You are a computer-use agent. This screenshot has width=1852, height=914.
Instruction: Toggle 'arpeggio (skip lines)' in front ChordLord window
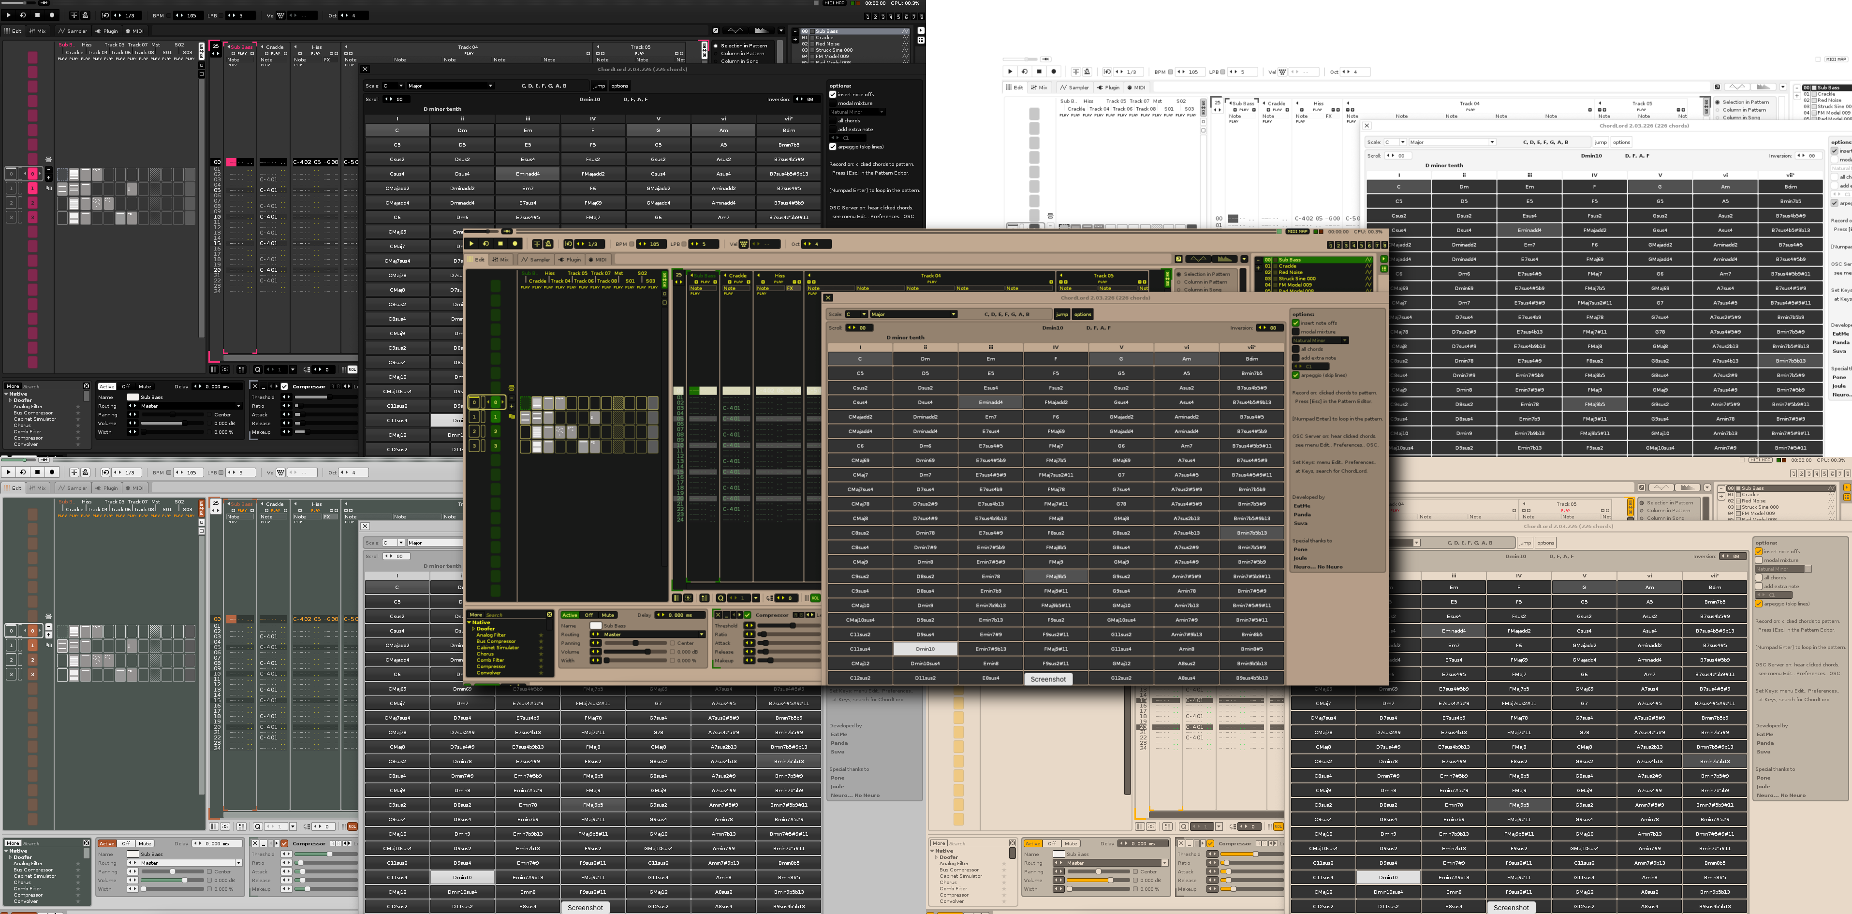(1296, 375)
